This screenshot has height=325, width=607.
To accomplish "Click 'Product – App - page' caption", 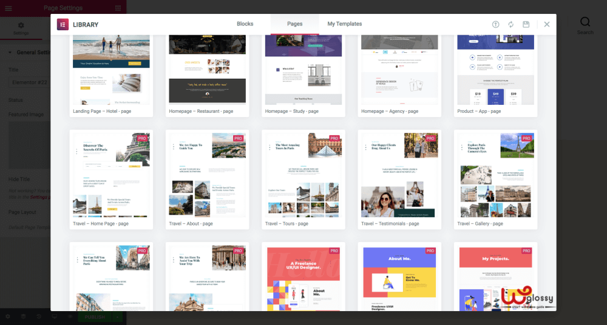I will tap(479, 111).
